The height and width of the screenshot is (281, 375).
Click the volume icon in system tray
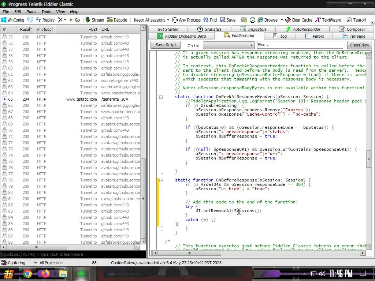point(322,274)
